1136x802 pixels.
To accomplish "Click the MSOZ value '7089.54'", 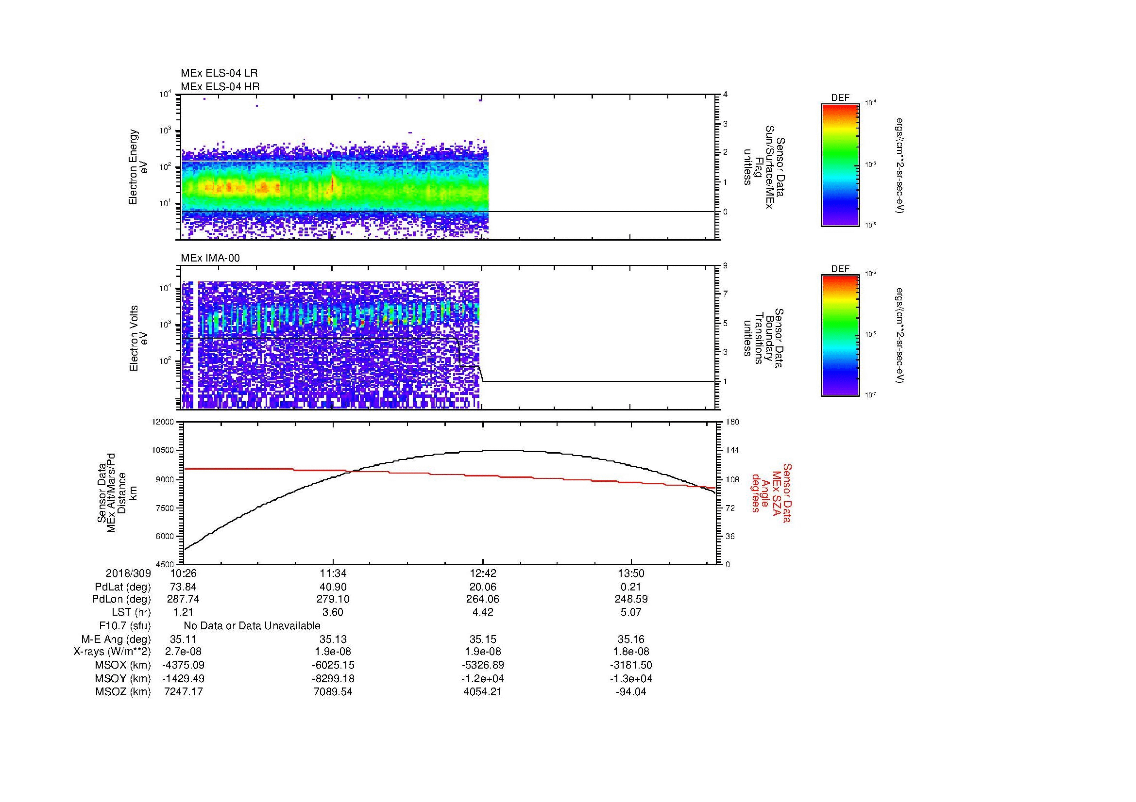I will tap(333, 692).
